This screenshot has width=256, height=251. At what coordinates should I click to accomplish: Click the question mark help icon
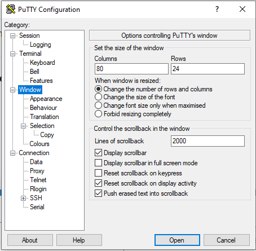click(217, 9)
